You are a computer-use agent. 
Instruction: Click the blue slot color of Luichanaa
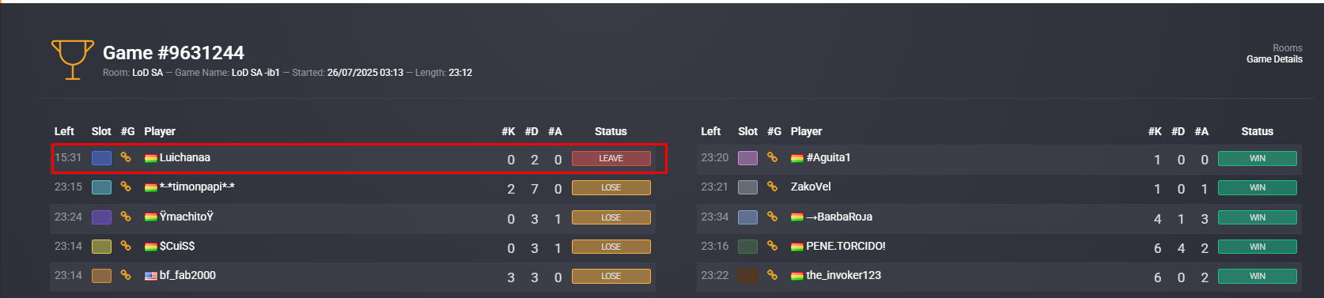(x=101, y=157)
